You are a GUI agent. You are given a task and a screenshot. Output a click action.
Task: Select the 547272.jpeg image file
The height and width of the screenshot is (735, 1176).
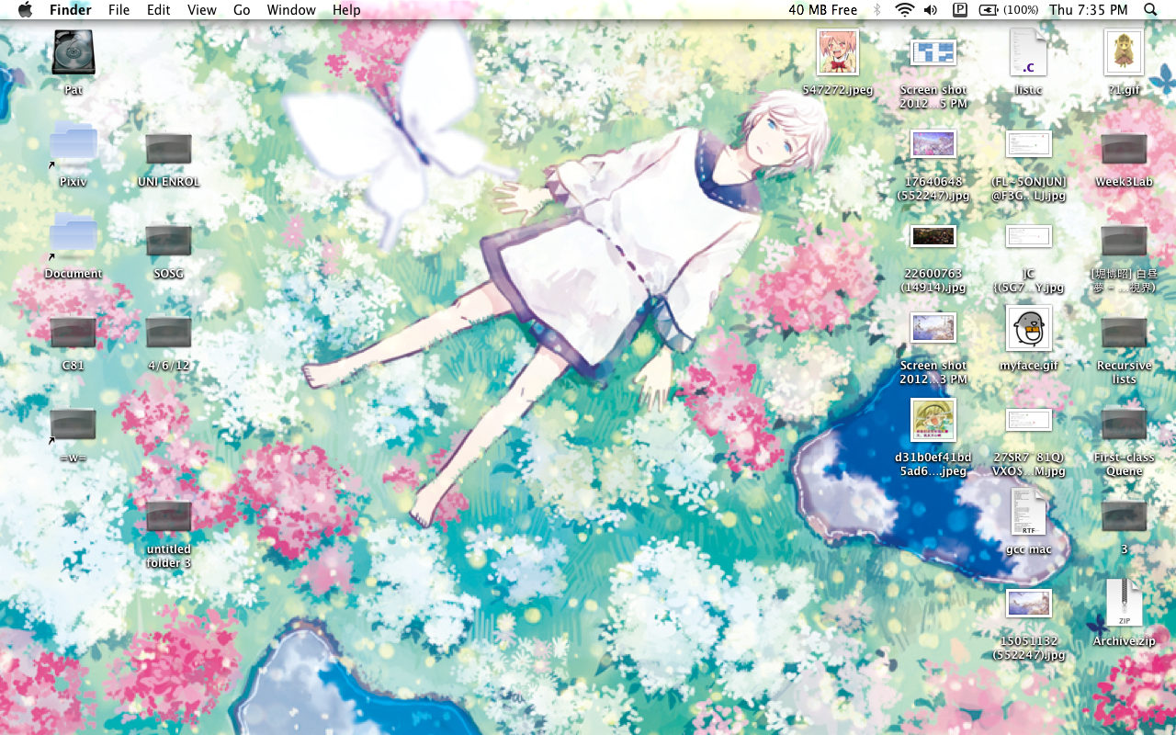tap(838, 52)
